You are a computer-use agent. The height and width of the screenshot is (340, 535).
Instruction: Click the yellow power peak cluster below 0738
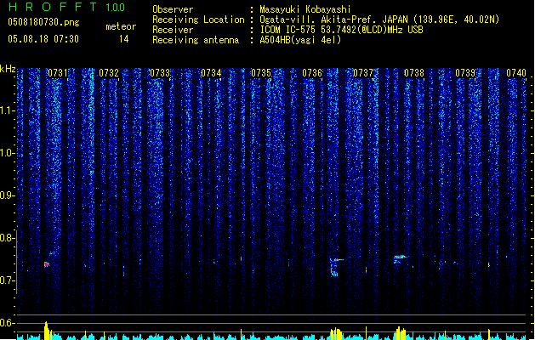coord(400,333)
